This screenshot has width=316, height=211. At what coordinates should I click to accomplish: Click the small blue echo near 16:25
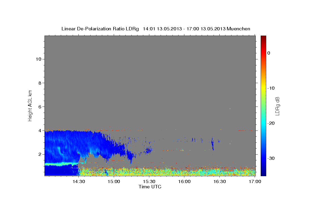click(213, 144)
